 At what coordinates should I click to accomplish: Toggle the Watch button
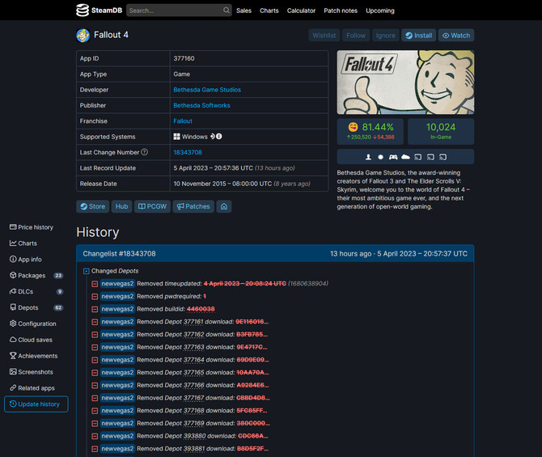pyautogui.click(x=456, y=36)
